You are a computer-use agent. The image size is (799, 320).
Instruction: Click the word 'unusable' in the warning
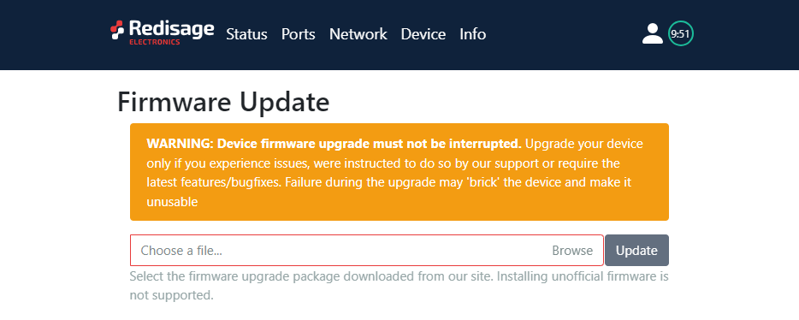(172, 202)
